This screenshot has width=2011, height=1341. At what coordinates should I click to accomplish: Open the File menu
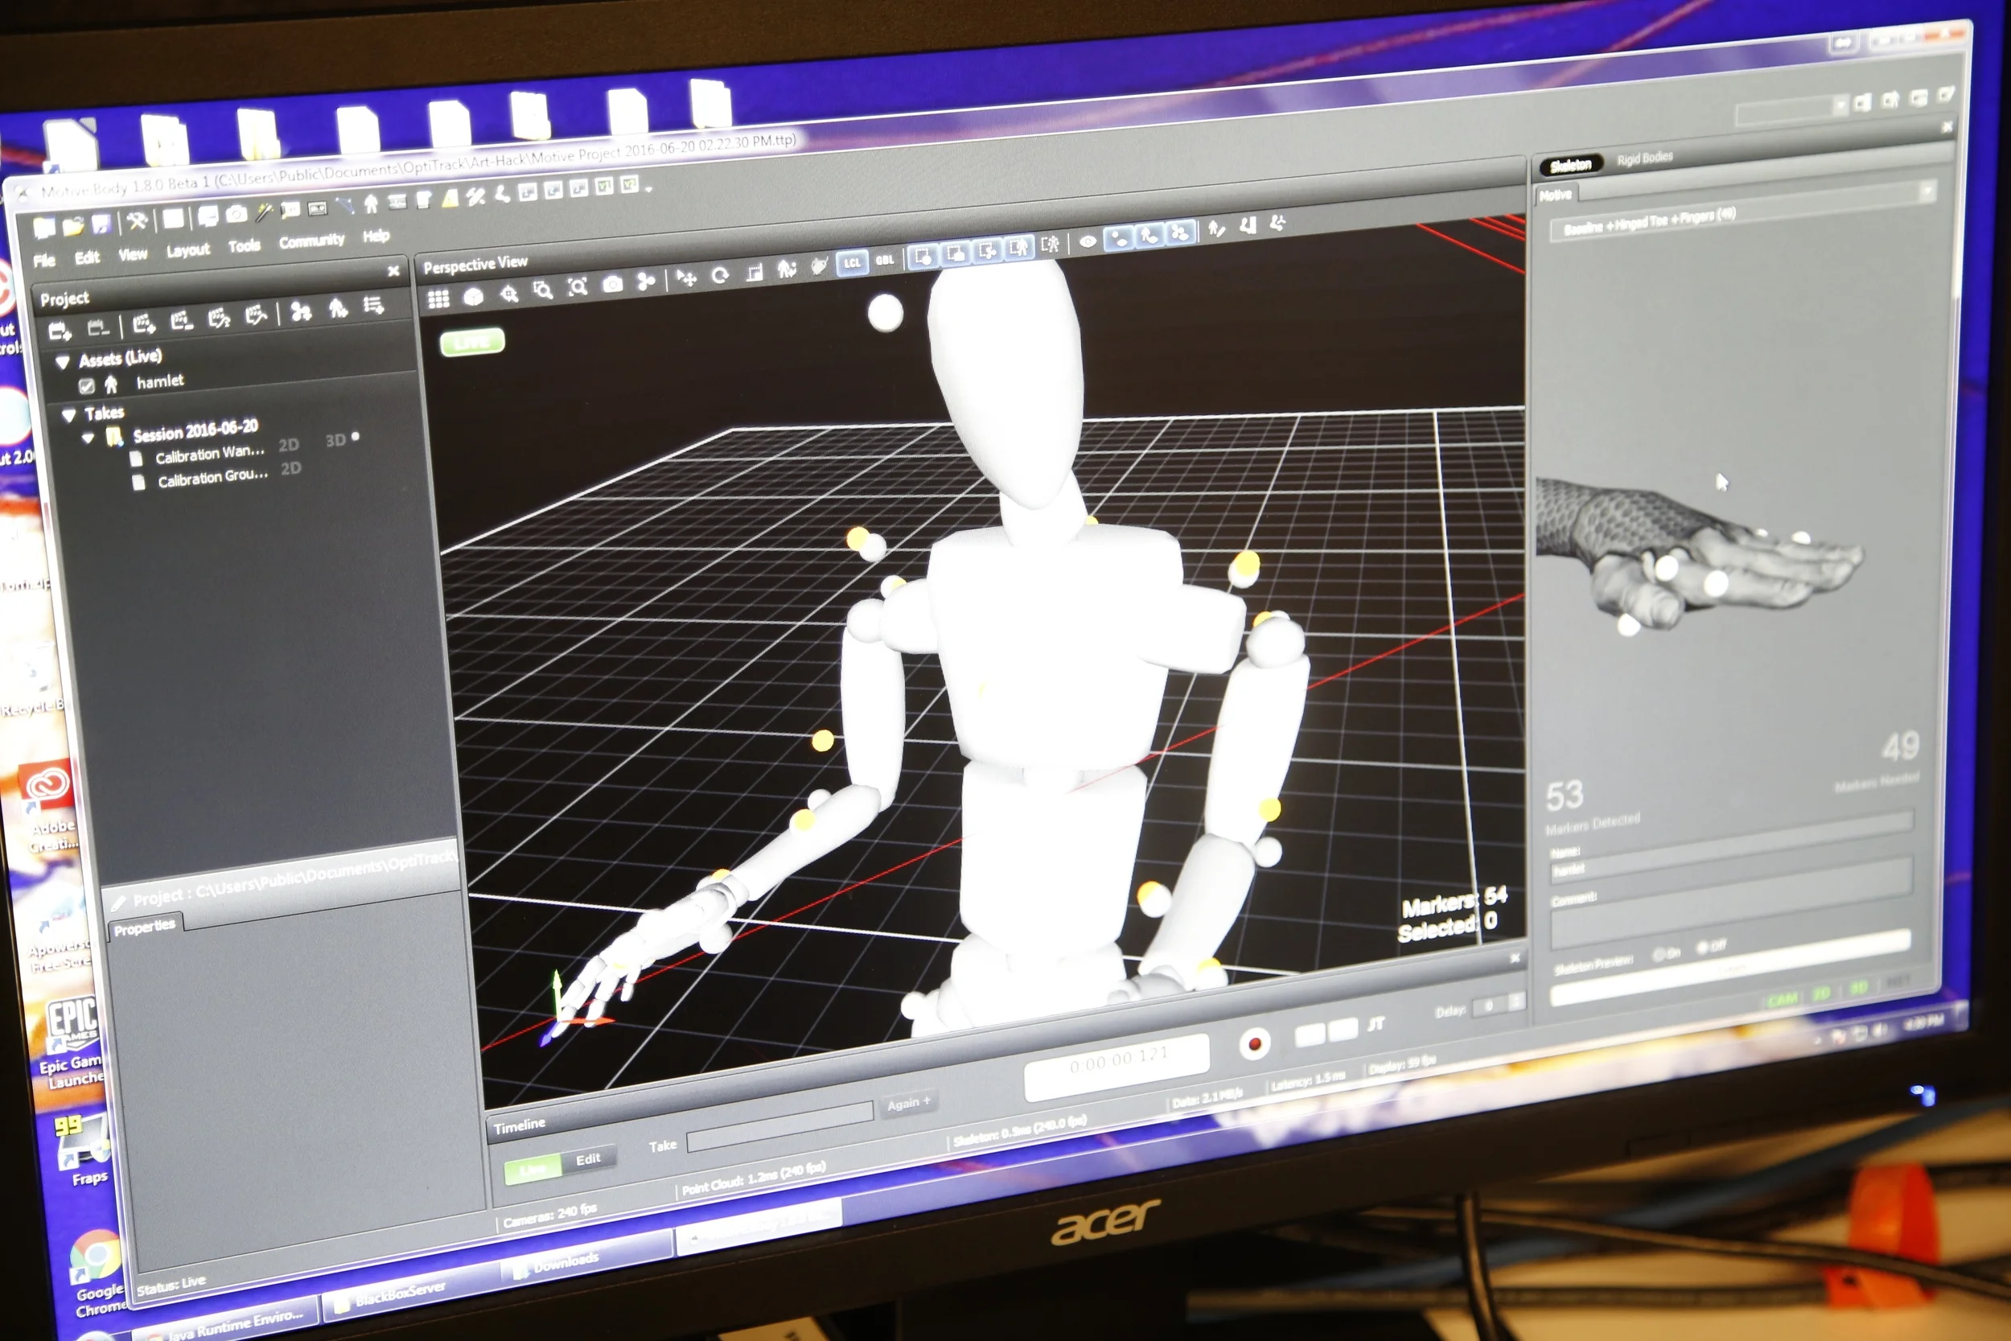point(44,261)
